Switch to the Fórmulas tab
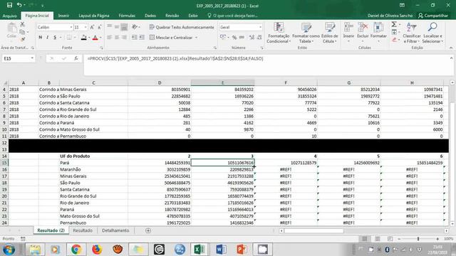This screenshot has height=256, width=456. (127, 16)
